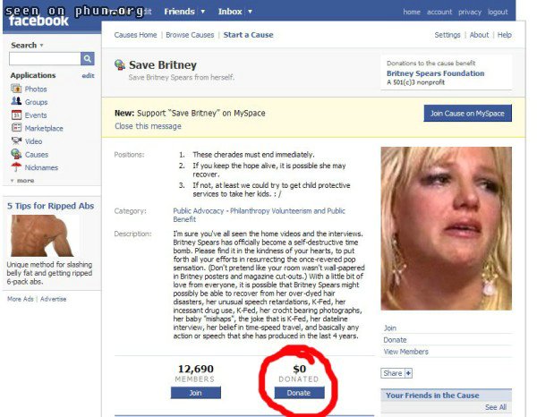Open More Ads link
The image size is (537, 417).
tap(21, 299)
